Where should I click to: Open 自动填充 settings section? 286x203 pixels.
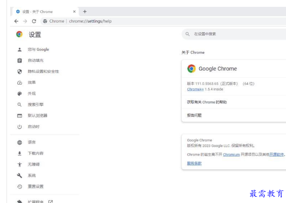tap(36, 61)
